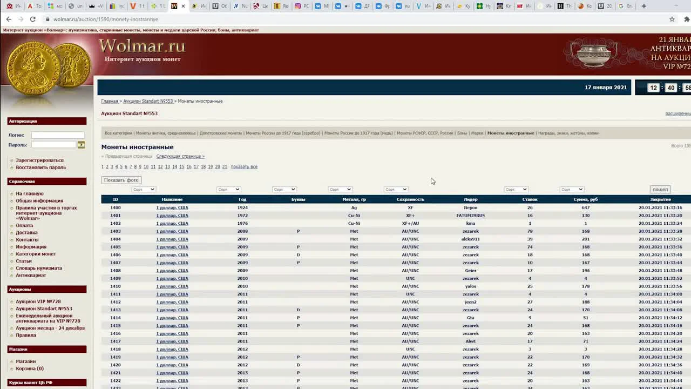The image size is (691, 389).
Task: Select the Боны category tab
Action: point(462,133)
